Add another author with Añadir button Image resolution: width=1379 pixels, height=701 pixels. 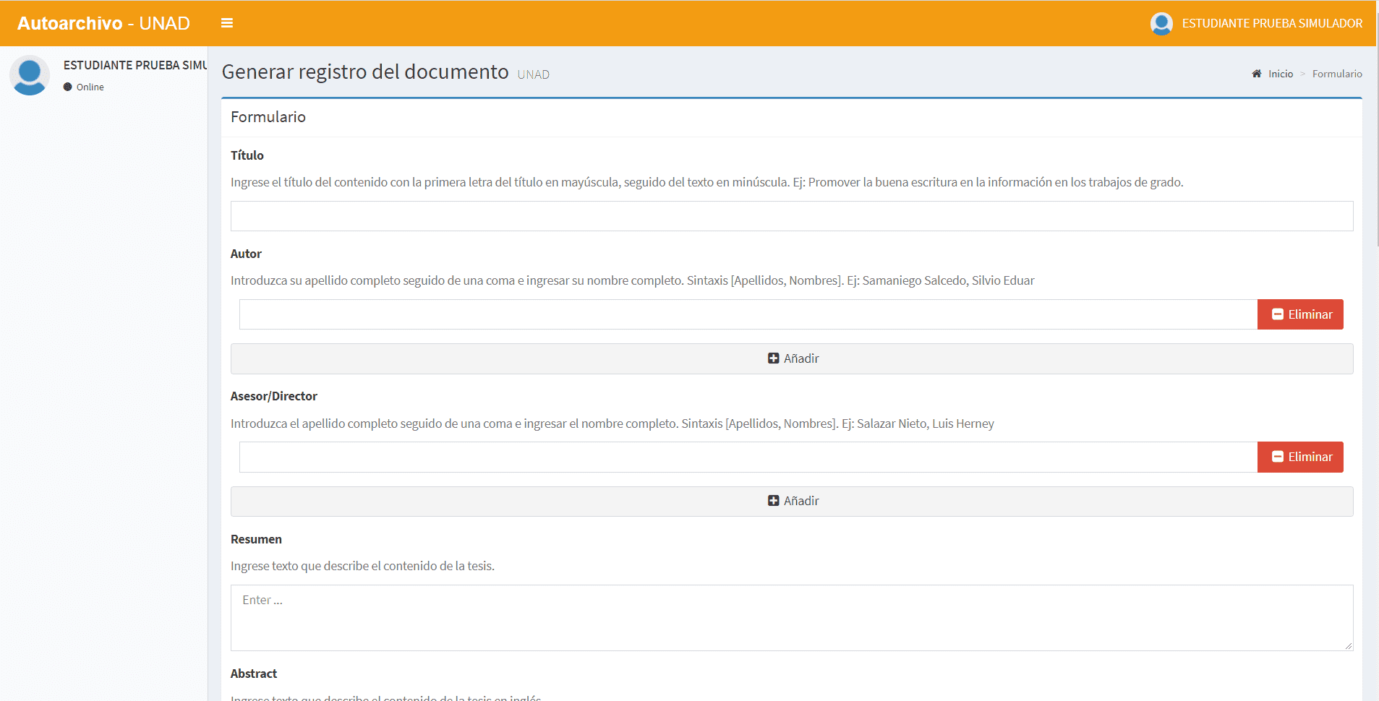[x=792, y=358]
